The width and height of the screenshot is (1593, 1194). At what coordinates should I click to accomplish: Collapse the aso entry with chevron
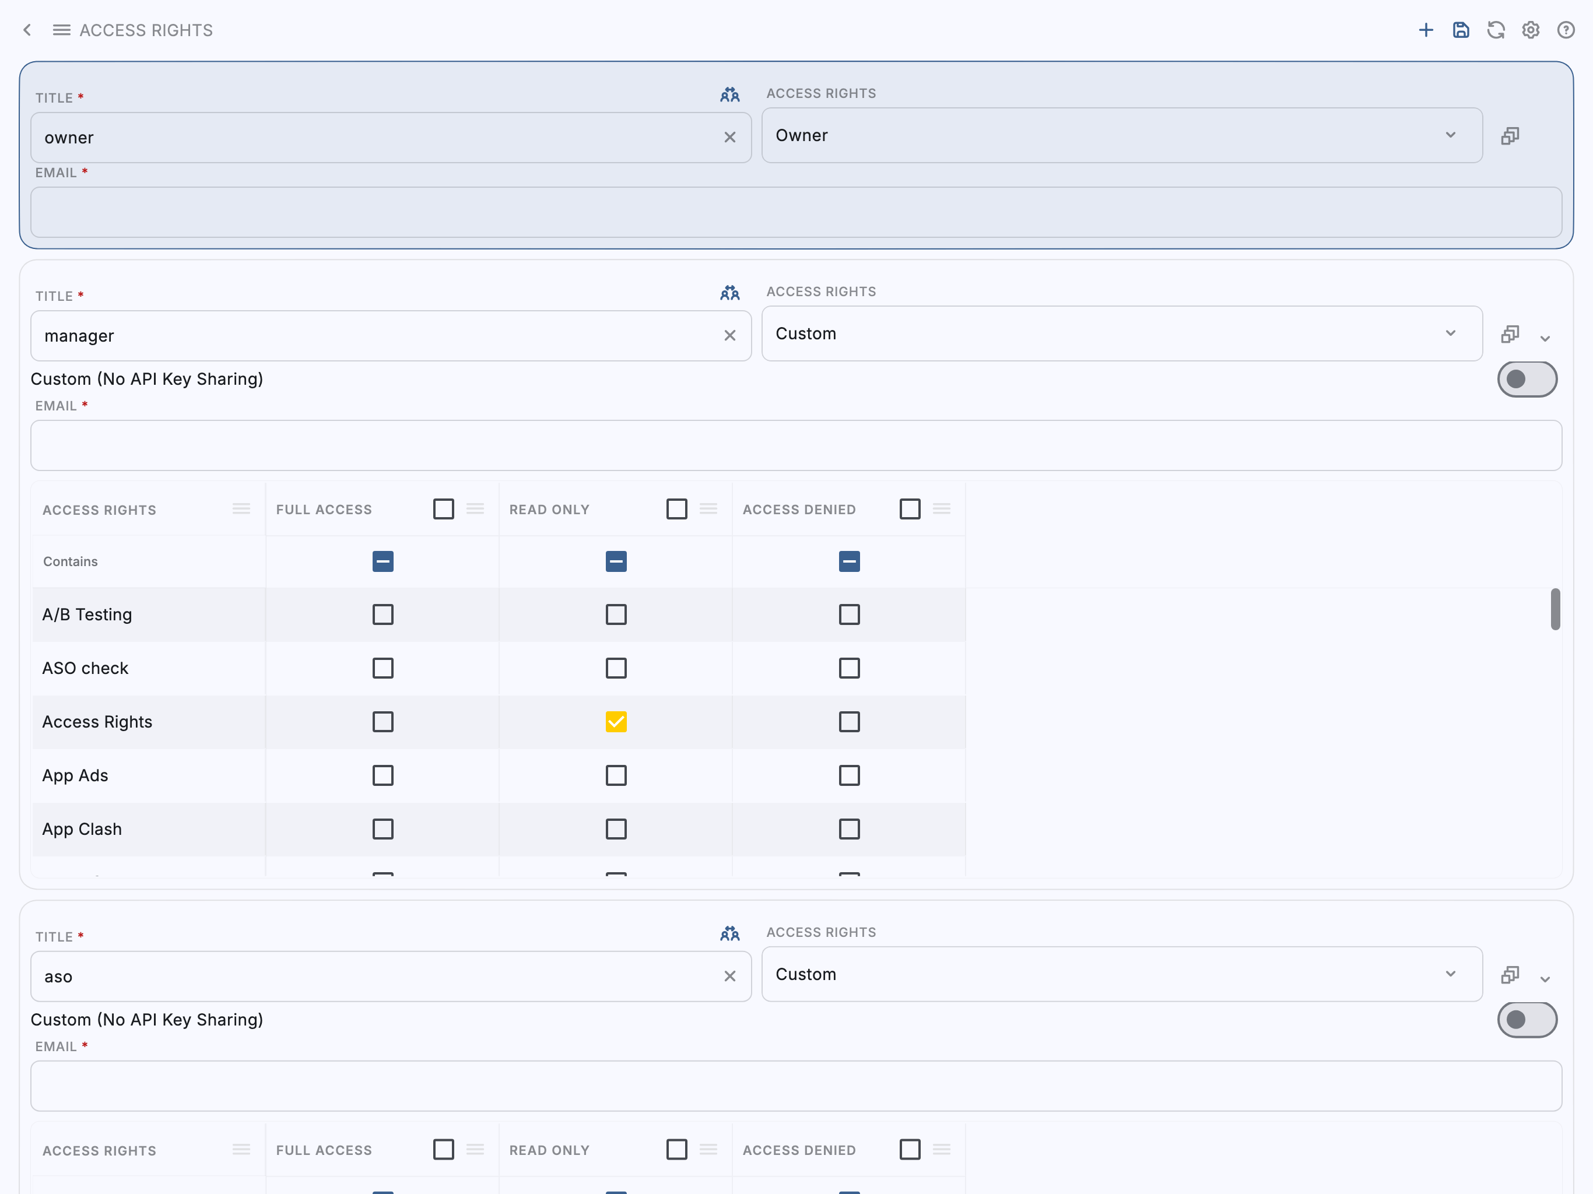click(x=1545, y=979)
